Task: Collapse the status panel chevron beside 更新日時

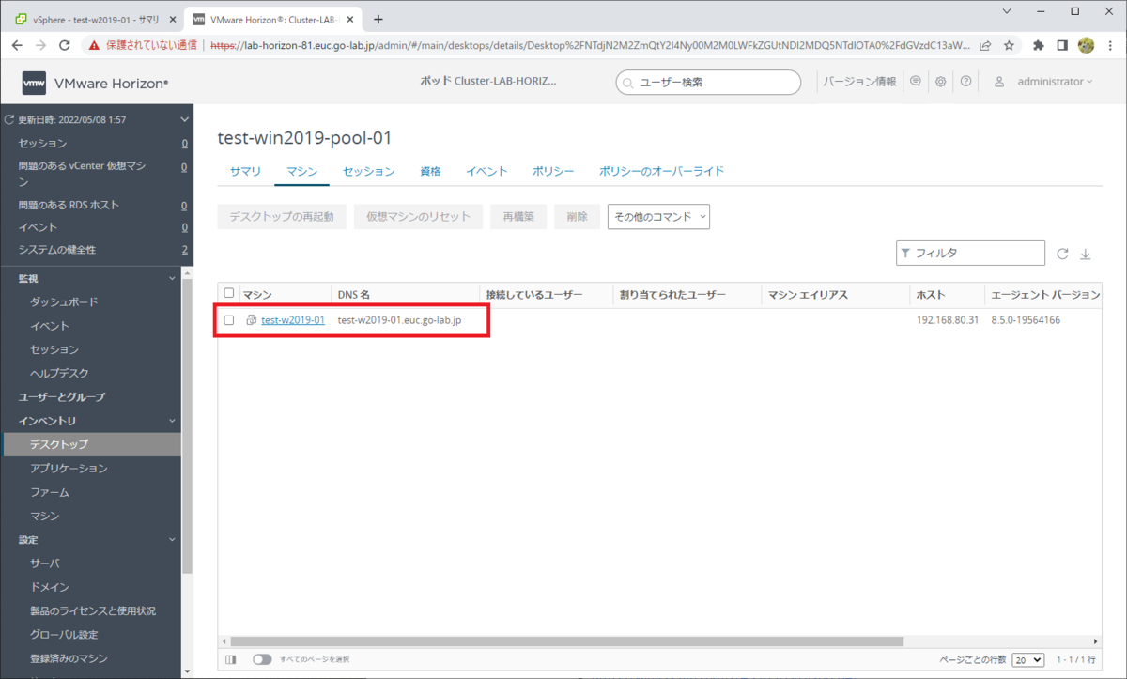Action: coord(184,120)
